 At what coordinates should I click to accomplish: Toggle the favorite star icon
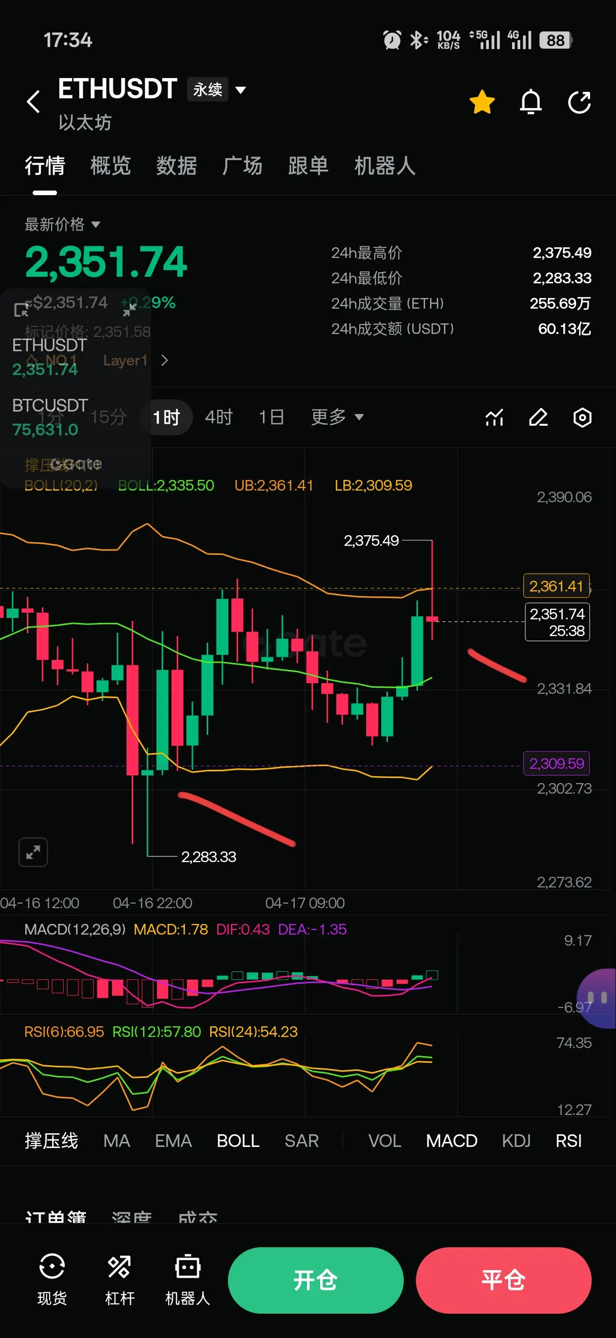click(482, 102)
